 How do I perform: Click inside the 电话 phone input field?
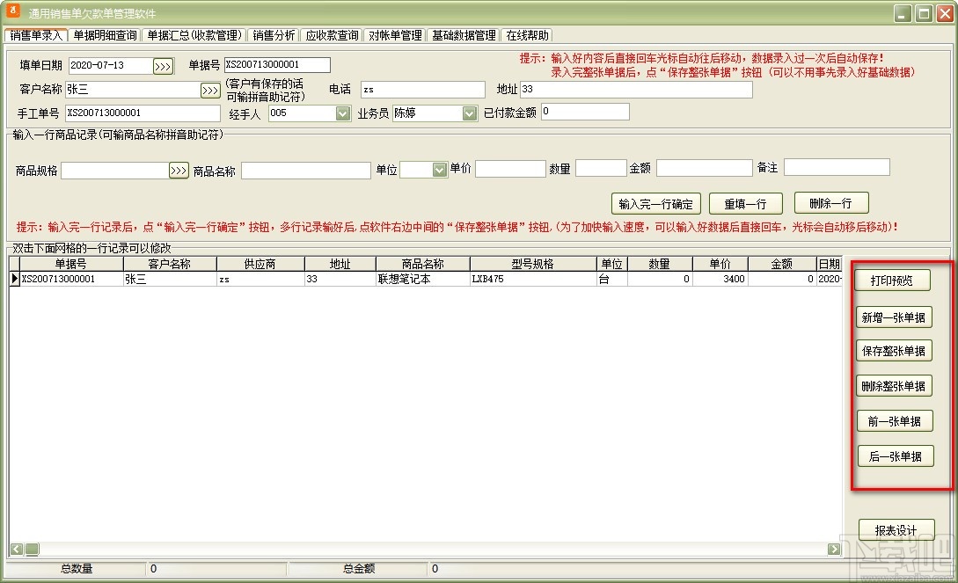coord(422,89)
